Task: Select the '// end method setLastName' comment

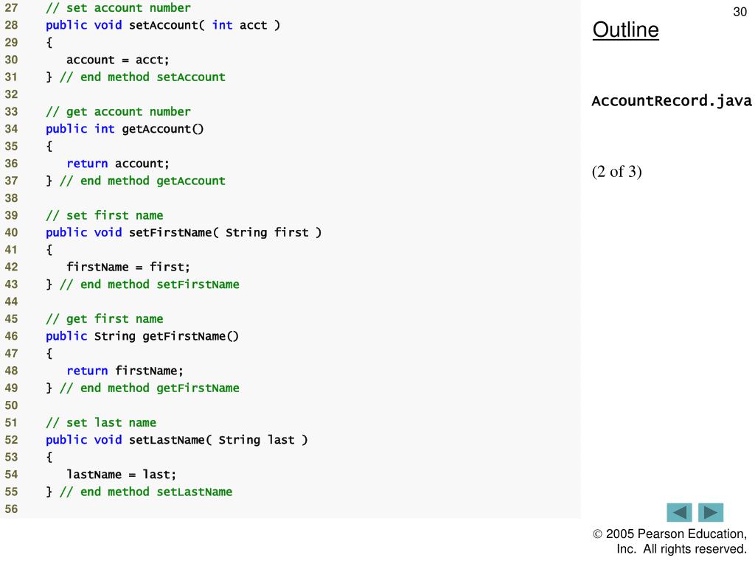Action: pos(146,492)
